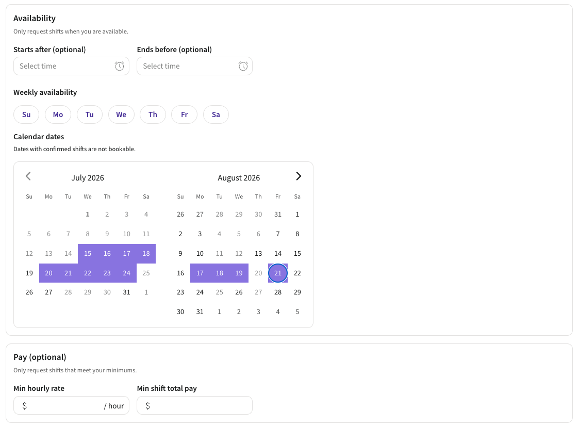Select August 23 in the calendar
579x427 pixels.
180,292
